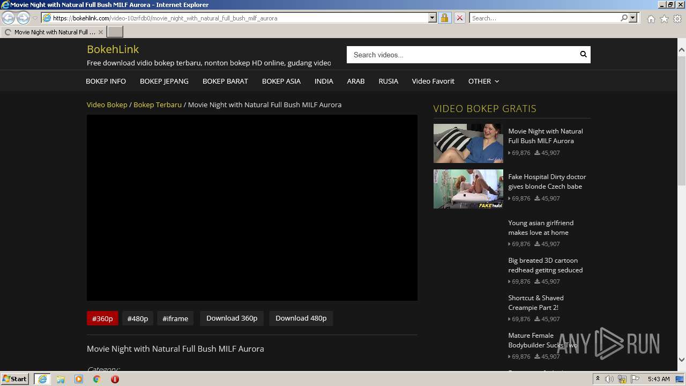This screenshot has height=386, width=686.
Task: Click the IE Search... box
Action: pos(545,18)
